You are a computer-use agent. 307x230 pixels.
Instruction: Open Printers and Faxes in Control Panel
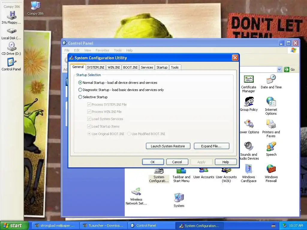271,128
